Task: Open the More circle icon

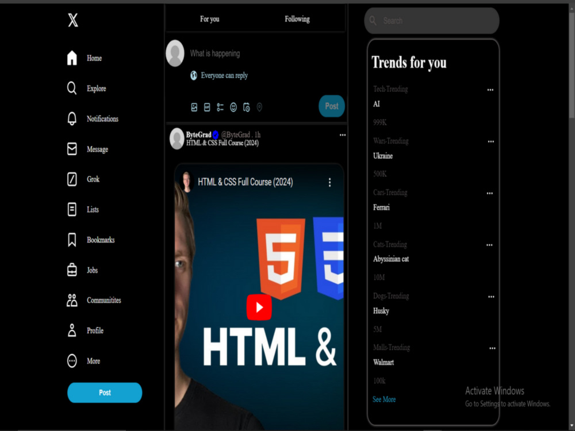Action: click(x=72, y=361)
